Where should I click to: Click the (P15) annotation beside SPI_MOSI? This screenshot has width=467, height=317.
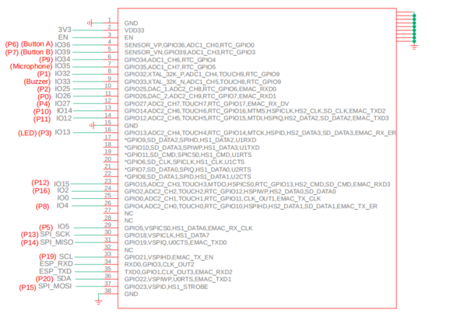pyautogui.click(x=28, y=287)
